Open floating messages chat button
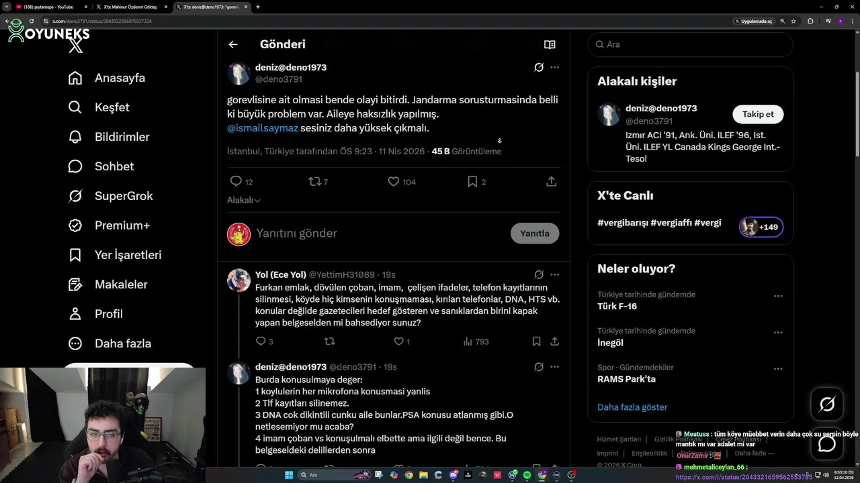This screenshot has height=483, width=860. click(827, 443)
